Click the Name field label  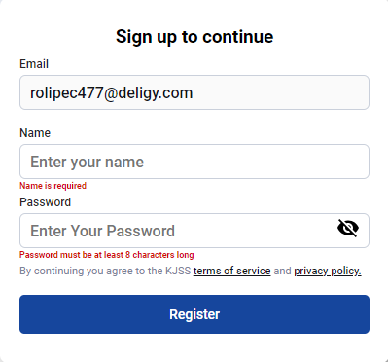35,133
